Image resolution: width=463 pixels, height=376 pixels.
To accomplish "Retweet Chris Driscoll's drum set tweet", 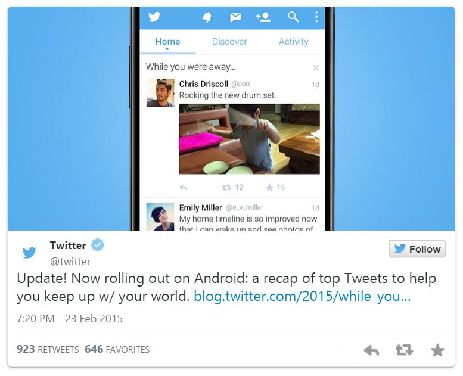I will click(226, 188).
